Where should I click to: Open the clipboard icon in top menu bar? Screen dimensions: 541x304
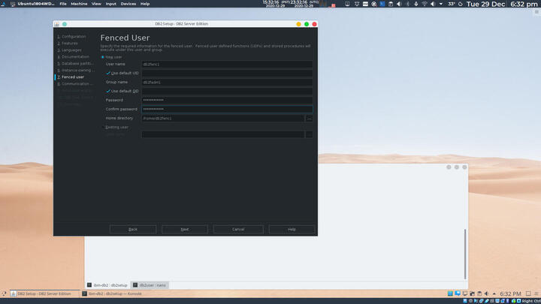pyautogui.click(x=391, y=4)
